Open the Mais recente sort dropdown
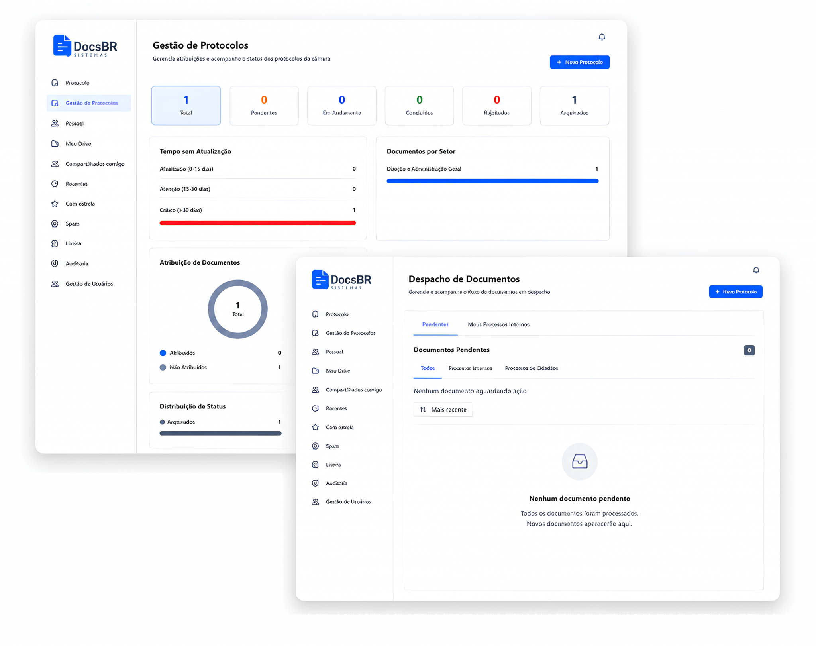 pyautogui.click(x=443, y=410)
